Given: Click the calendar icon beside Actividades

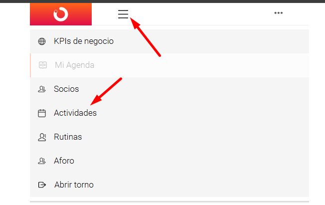Looking at the screenshot, I should click(42, 113).
